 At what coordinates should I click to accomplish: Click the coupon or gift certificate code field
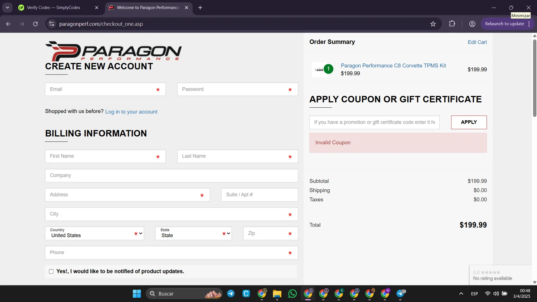tap(374, 122)
